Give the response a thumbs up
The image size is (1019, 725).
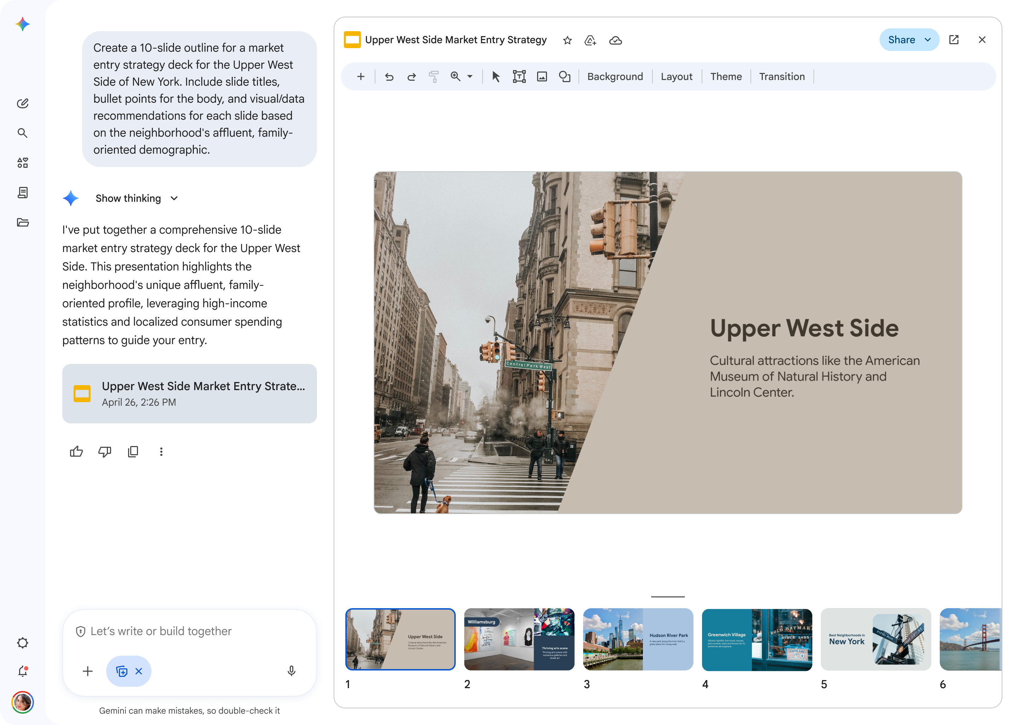pyautogui.click(x=76, y=452)
